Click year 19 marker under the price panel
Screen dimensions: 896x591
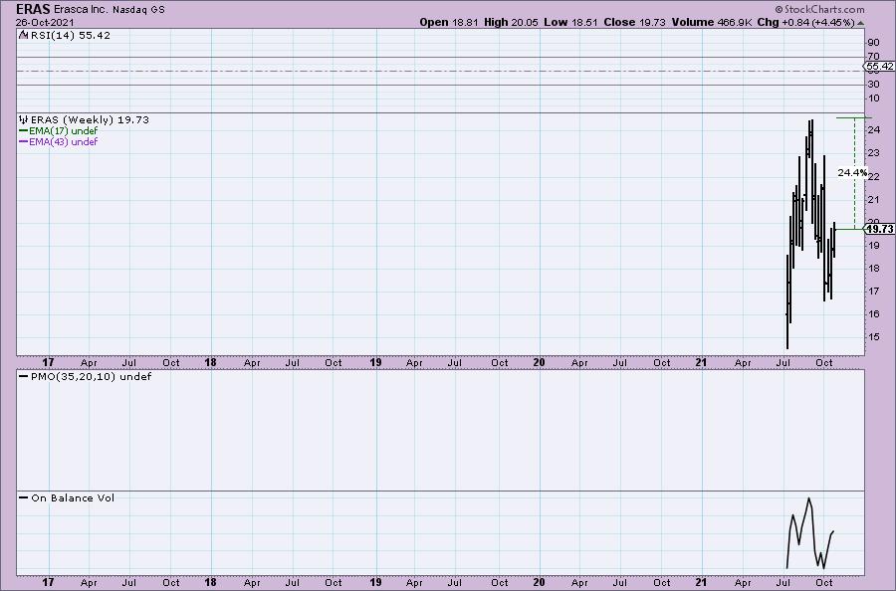pyautogui.click(x=375, y=362)
